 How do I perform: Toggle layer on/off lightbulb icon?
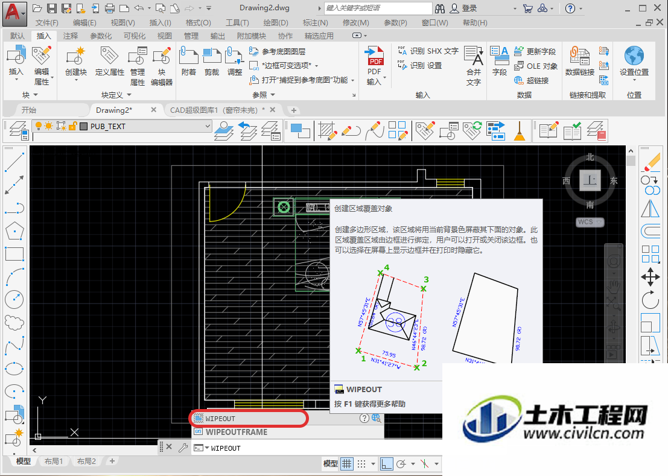39,126
